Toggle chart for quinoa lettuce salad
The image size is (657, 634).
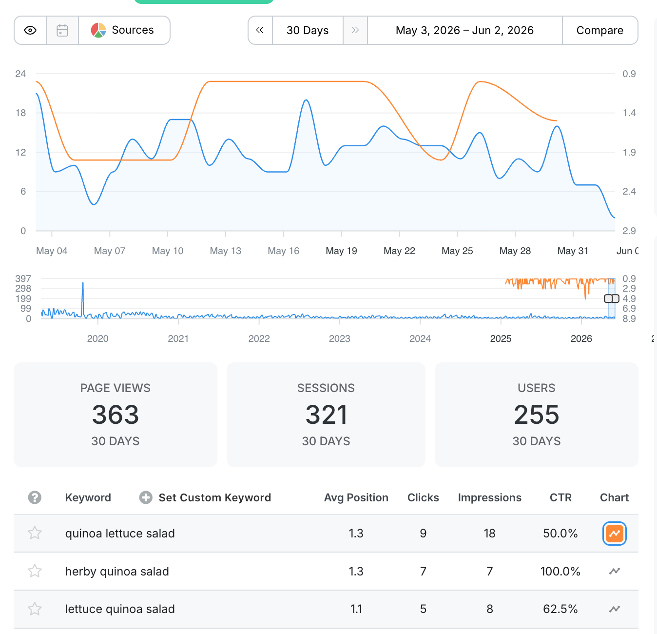click(615, 534)
